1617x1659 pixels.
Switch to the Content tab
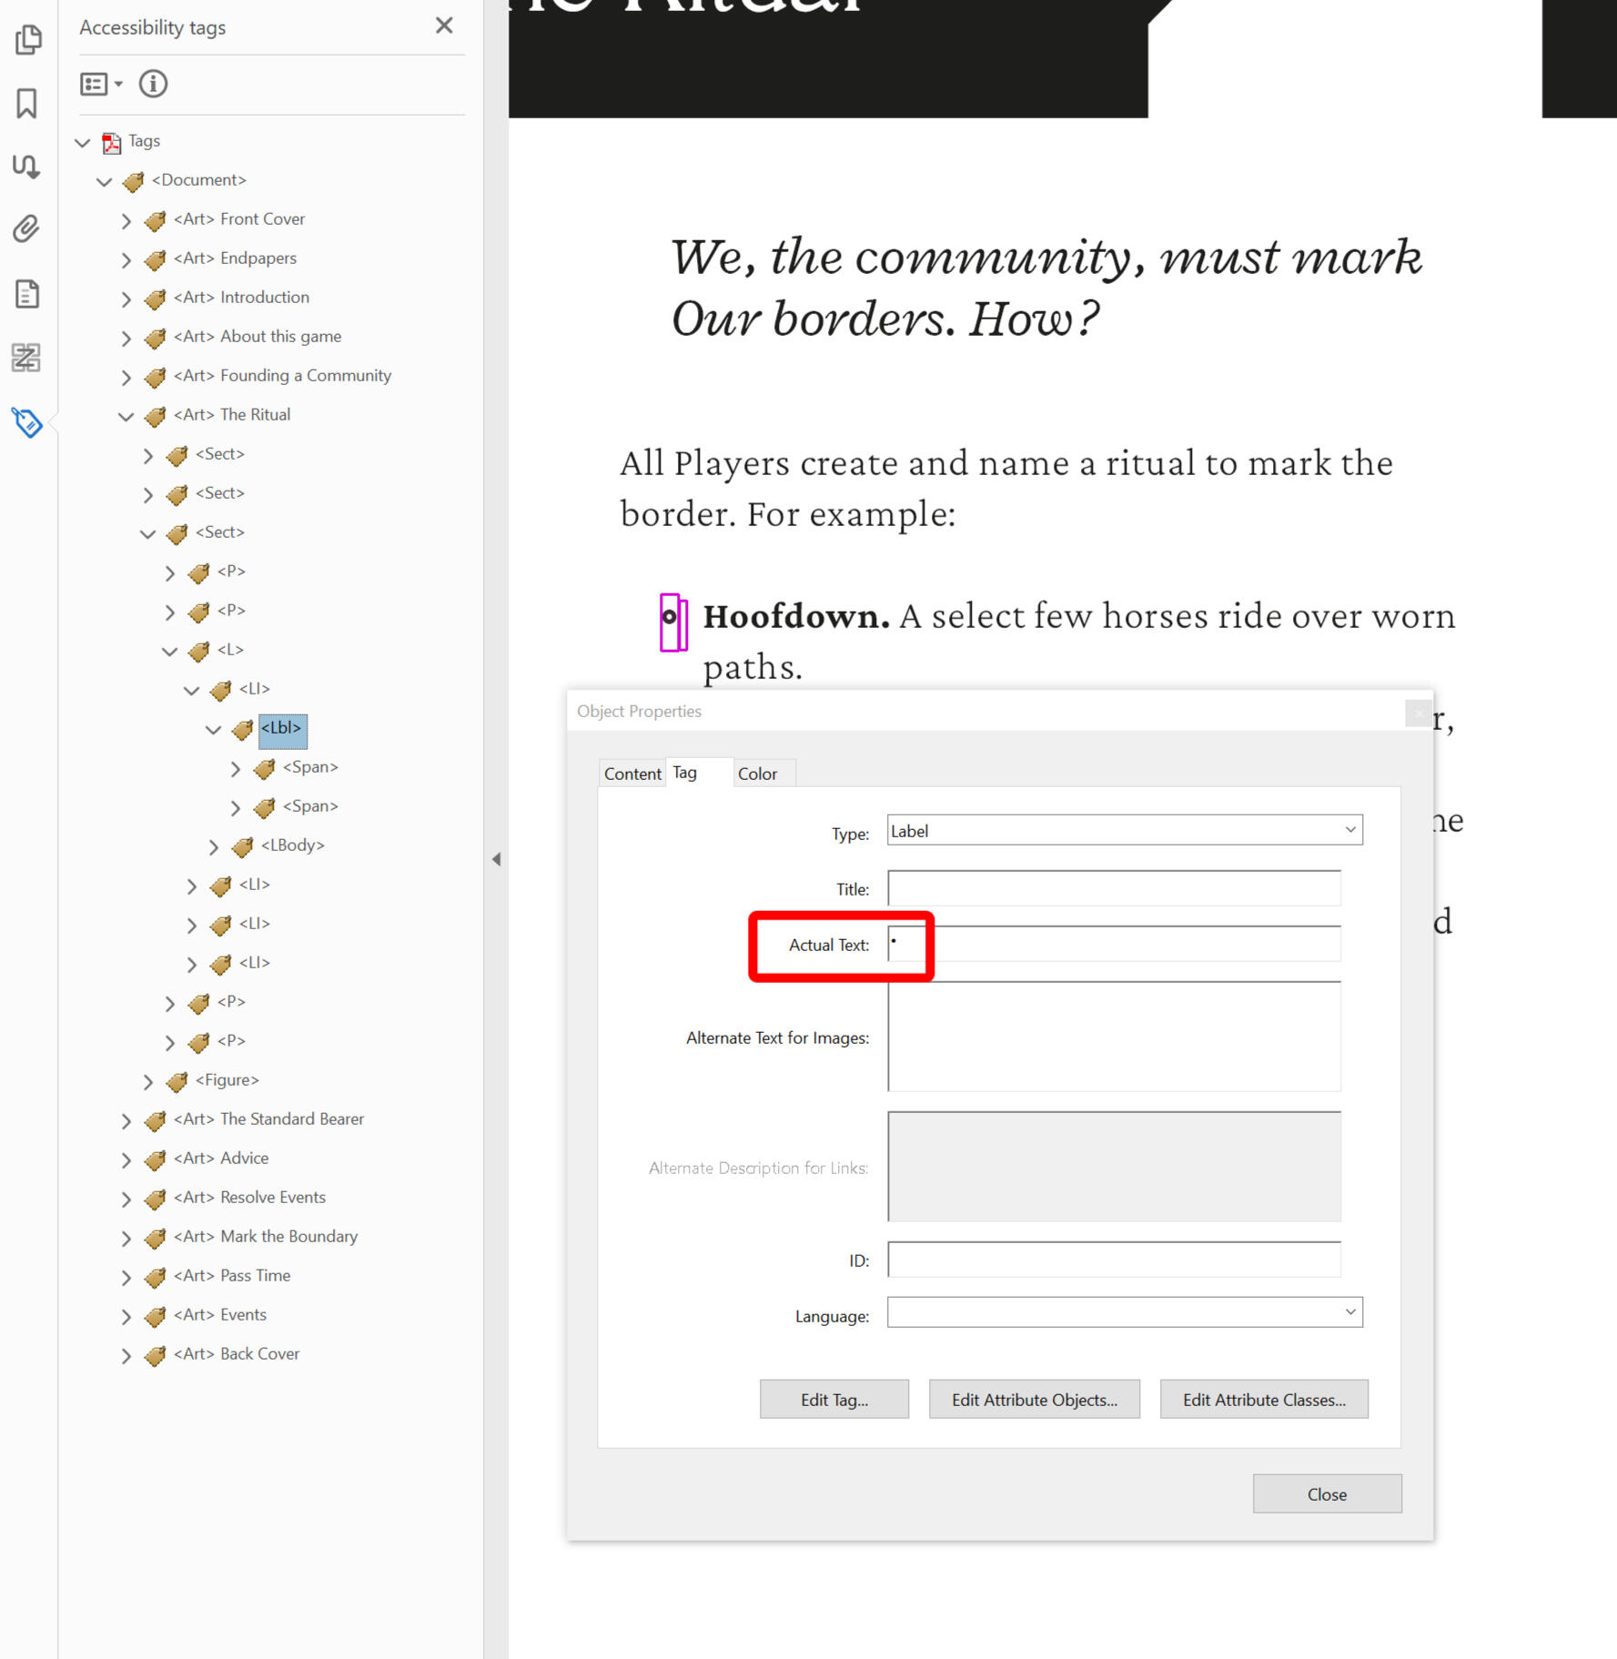(632, 773)
